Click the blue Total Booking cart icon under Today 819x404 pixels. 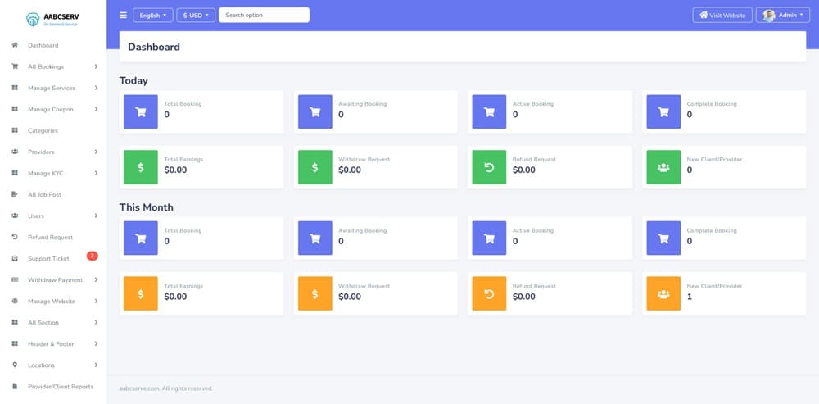point(140,111)
